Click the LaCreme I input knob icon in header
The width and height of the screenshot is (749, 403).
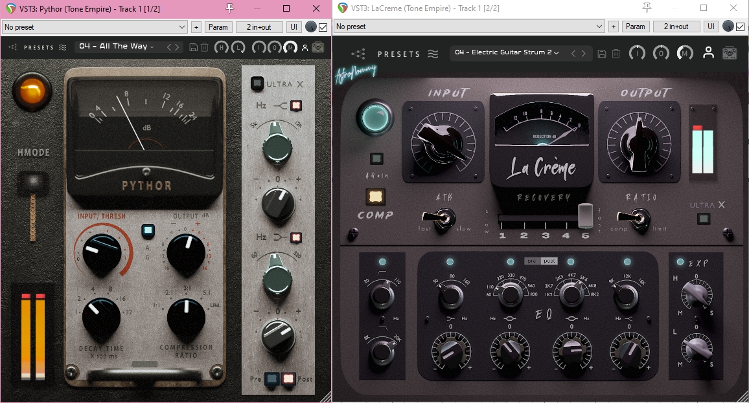click(x=637, y=53)
